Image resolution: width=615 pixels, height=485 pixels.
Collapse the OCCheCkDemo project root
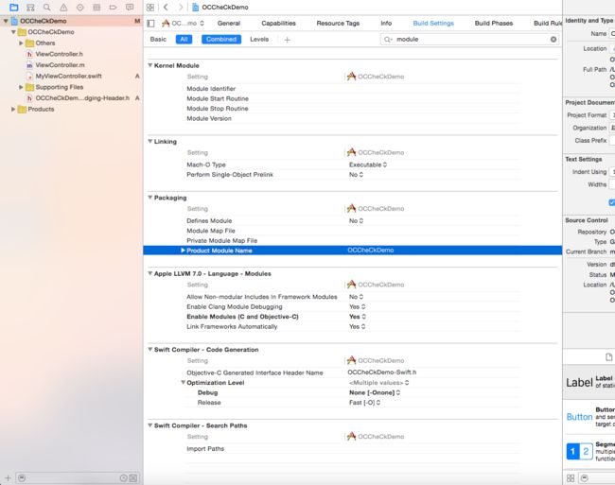[x=6, y=21]
